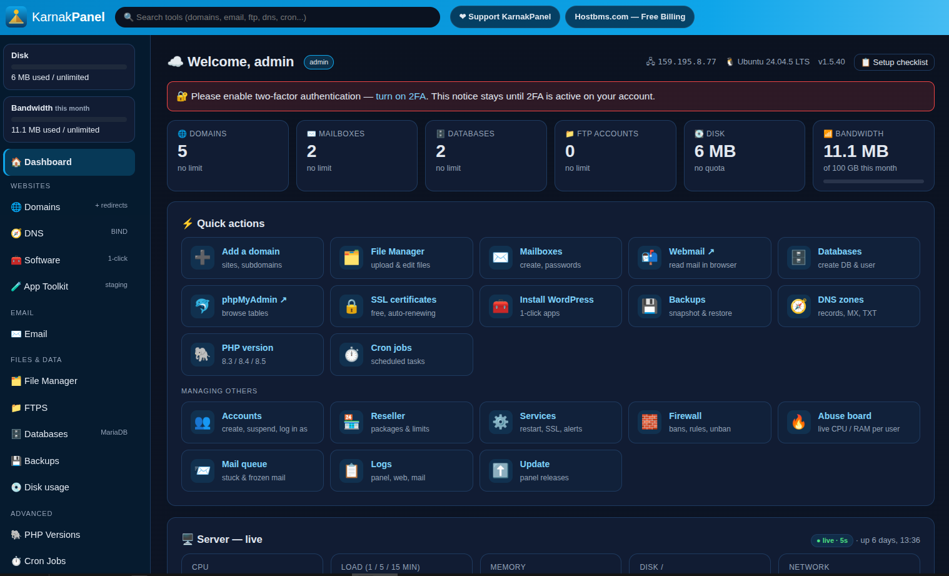Open the Hostbms.com Free Billing link

click(x=630, y=17)
